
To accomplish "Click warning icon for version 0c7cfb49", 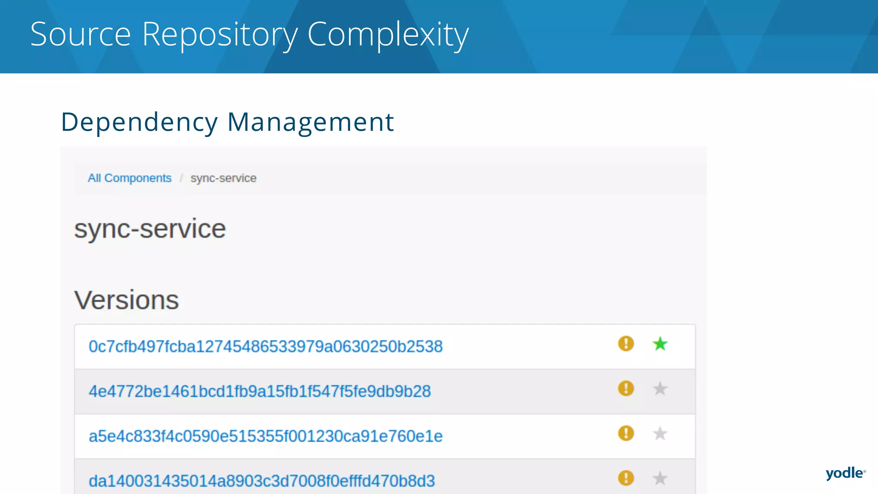I will 626,343.
